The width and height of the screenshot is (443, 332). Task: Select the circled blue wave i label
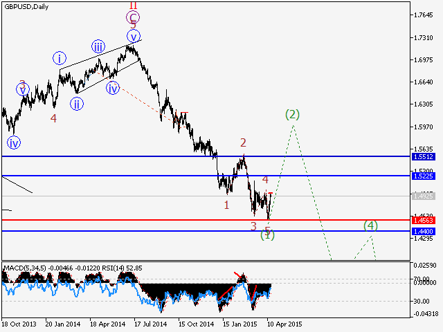[x=60, y=59]
